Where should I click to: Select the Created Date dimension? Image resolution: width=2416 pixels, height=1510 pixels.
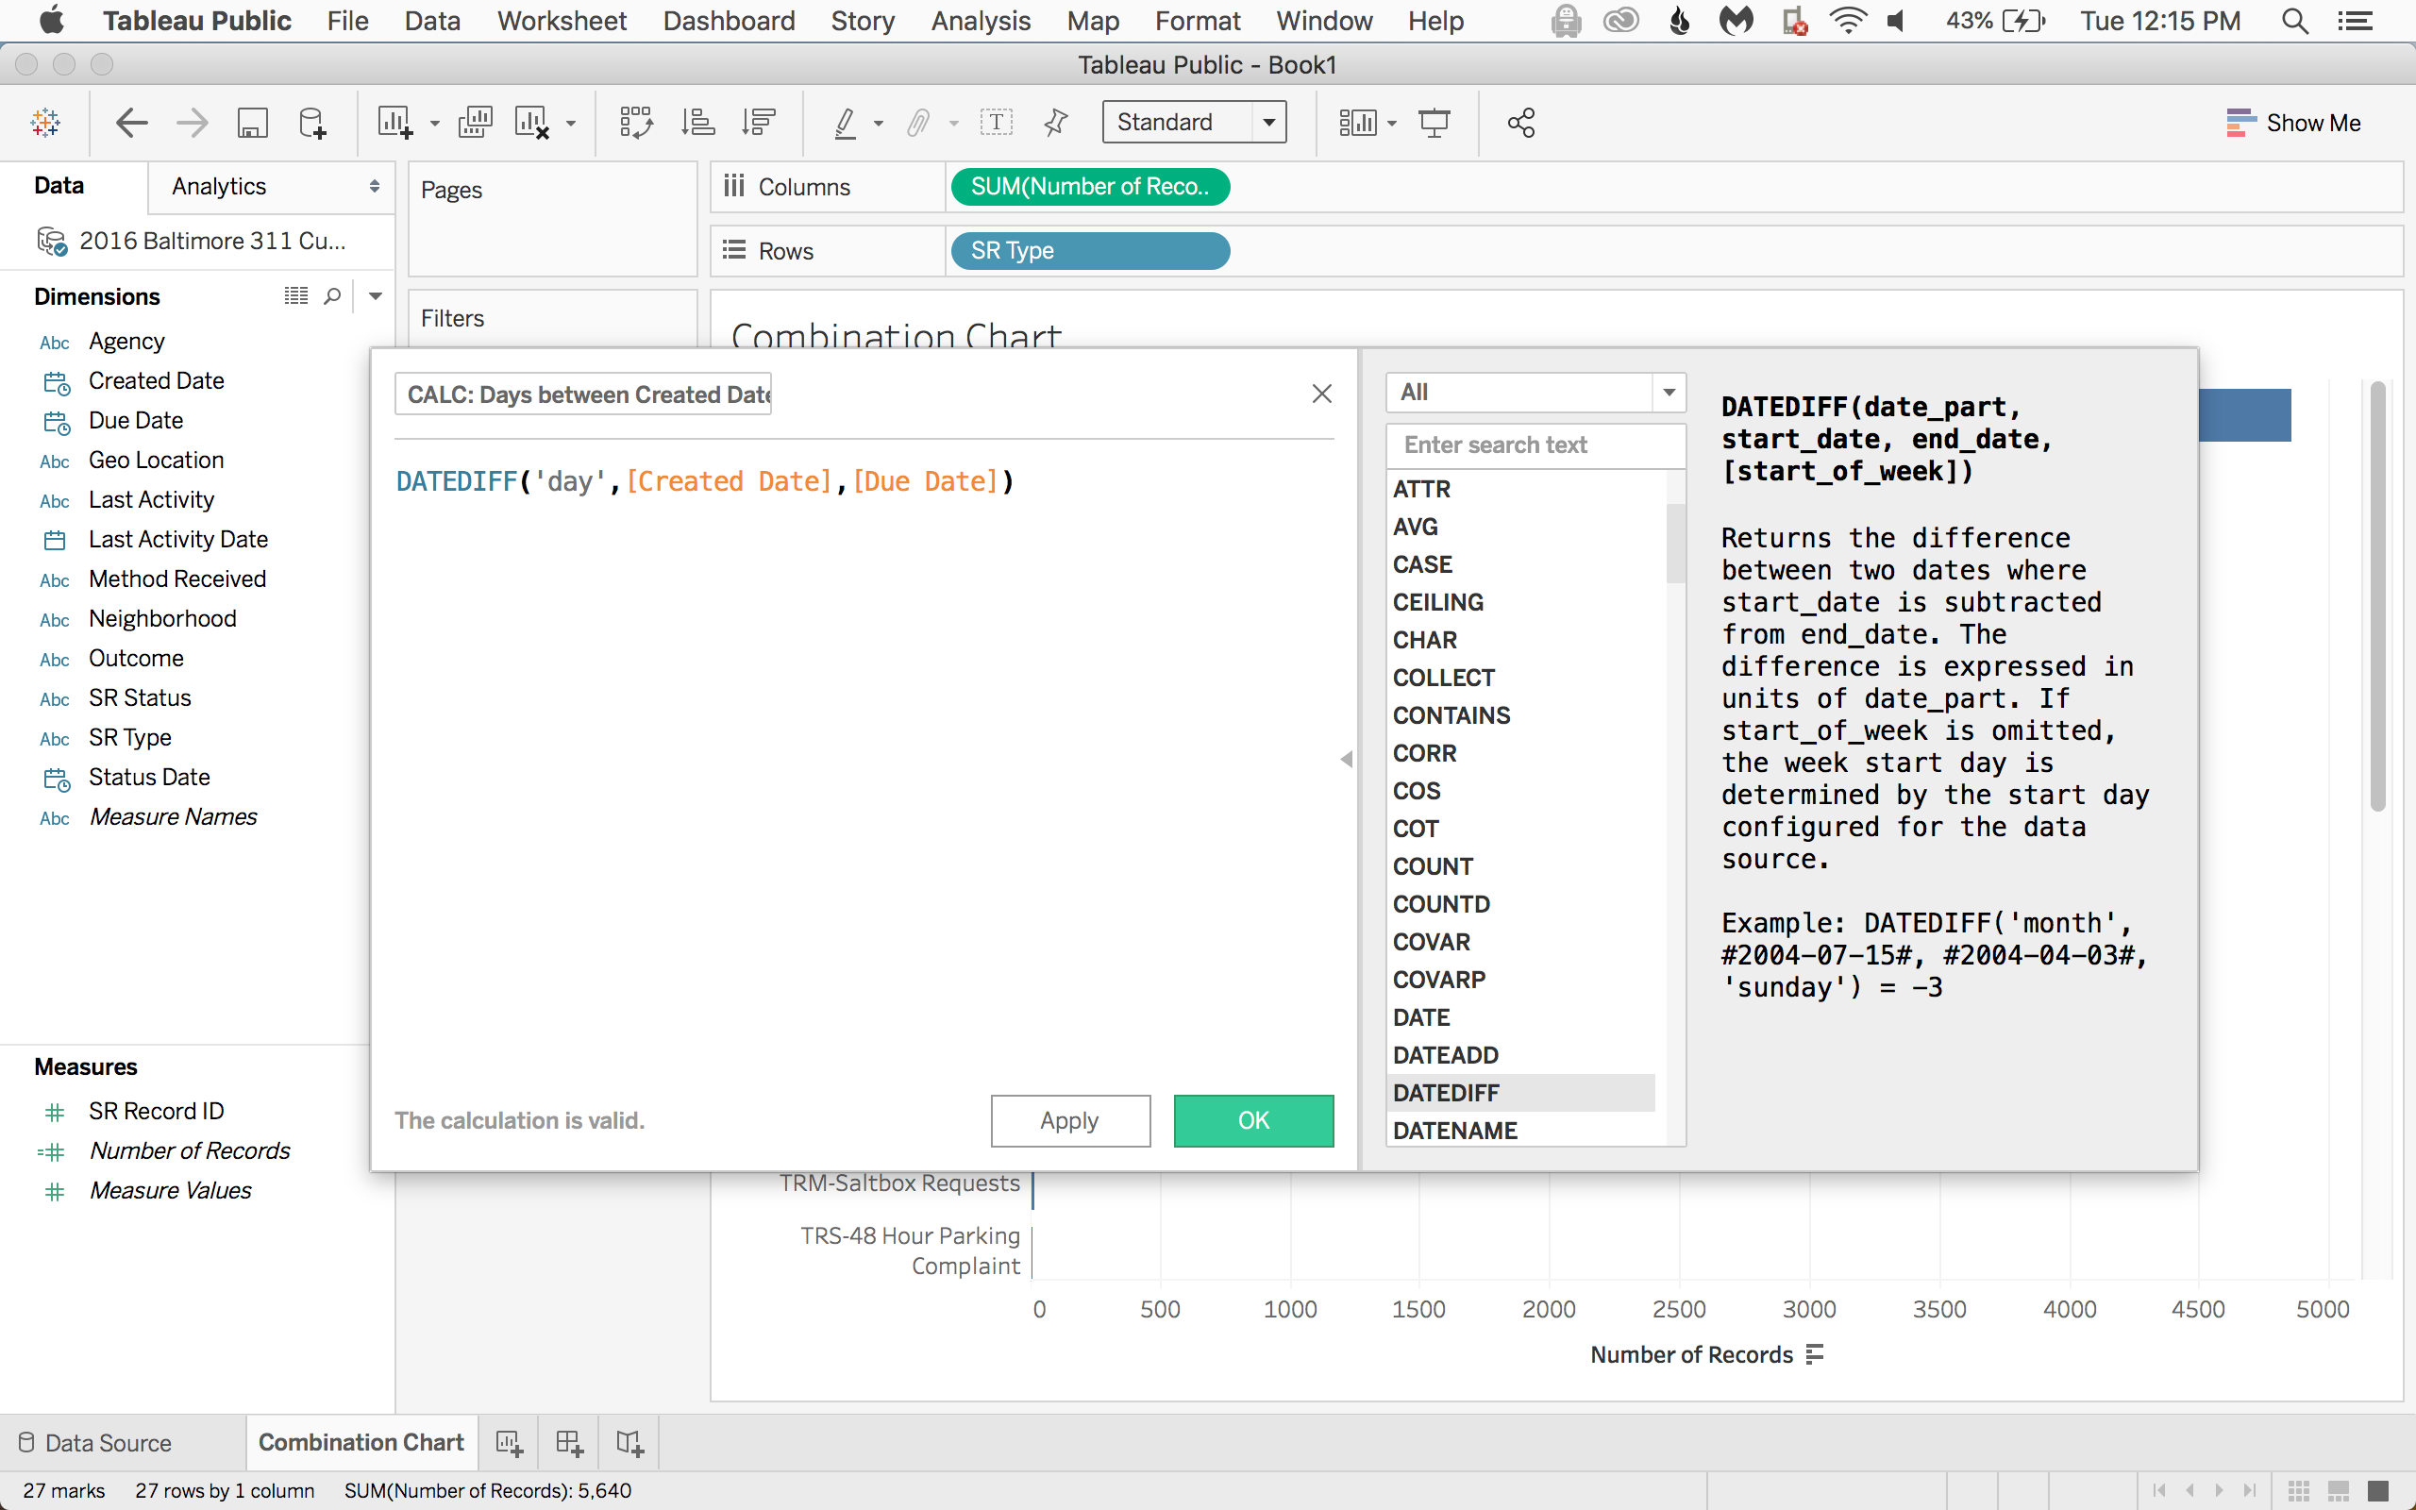coord(156,381)
